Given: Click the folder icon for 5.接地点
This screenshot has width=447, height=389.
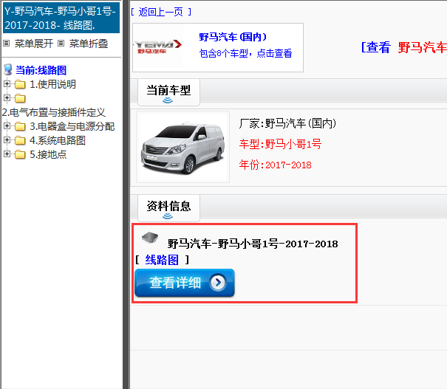Looking at the screenshot, I should pos(20,154).
